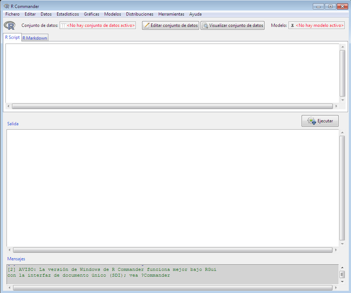Minimize the R Commander window
This screenshot has width=351, height=293.
coord(318,7)
